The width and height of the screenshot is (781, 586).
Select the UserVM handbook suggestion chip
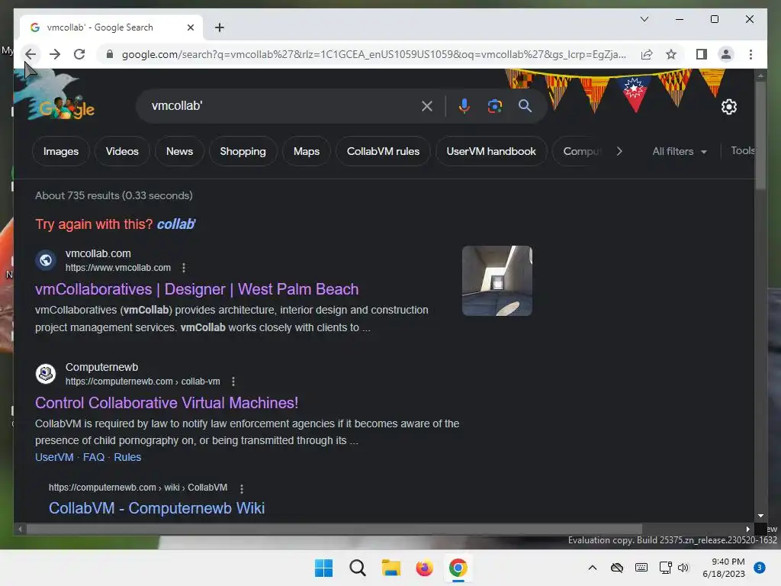coord(491,151)
